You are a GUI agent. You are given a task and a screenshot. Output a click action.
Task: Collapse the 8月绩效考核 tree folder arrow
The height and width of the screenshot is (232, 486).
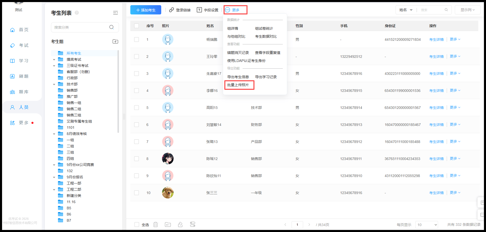54,134
